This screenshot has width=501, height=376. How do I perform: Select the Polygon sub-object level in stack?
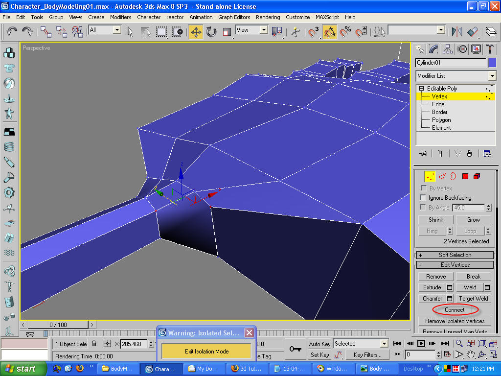click(441, 120)
